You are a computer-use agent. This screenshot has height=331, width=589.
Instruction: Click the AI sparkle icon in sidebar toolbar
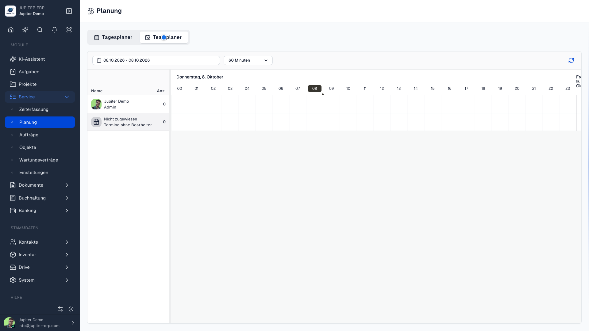point(25,30)
